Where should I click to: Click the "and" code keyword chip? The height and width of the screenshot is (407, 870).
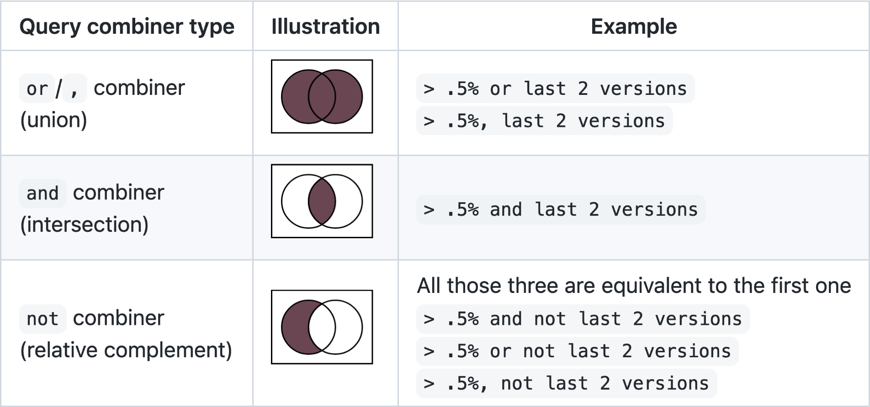tap(42, 193)
